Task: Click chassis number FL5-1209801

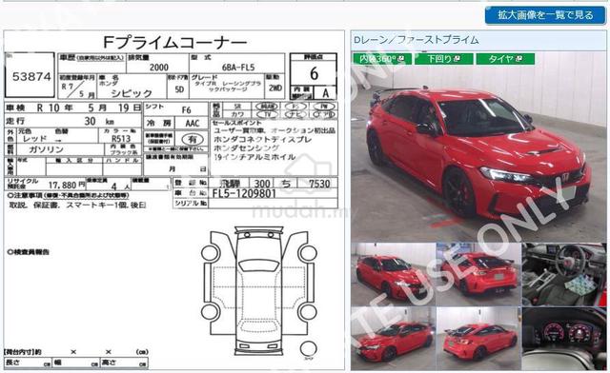Action: pos(244,193)
